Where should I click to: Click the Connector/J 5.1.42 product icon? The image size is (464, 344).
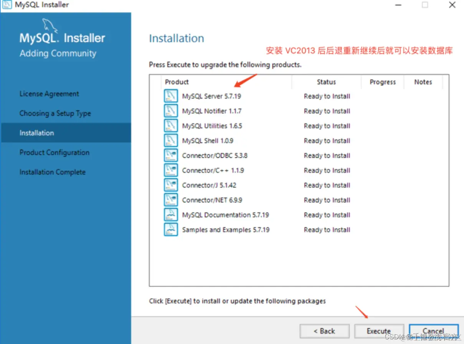click(171, 185)
